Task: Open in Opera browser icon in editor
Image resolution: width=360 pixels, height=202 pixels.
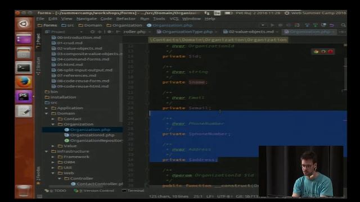Action: (x=330, y=52)
